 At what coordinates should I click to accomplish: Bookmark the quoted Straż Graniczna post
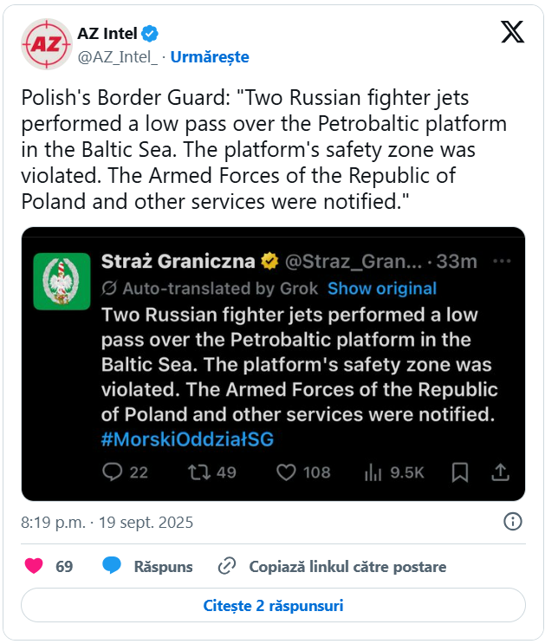460,472
